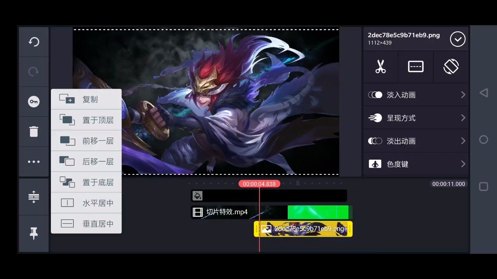Open the rotate/mirror tool

point(451,67)
